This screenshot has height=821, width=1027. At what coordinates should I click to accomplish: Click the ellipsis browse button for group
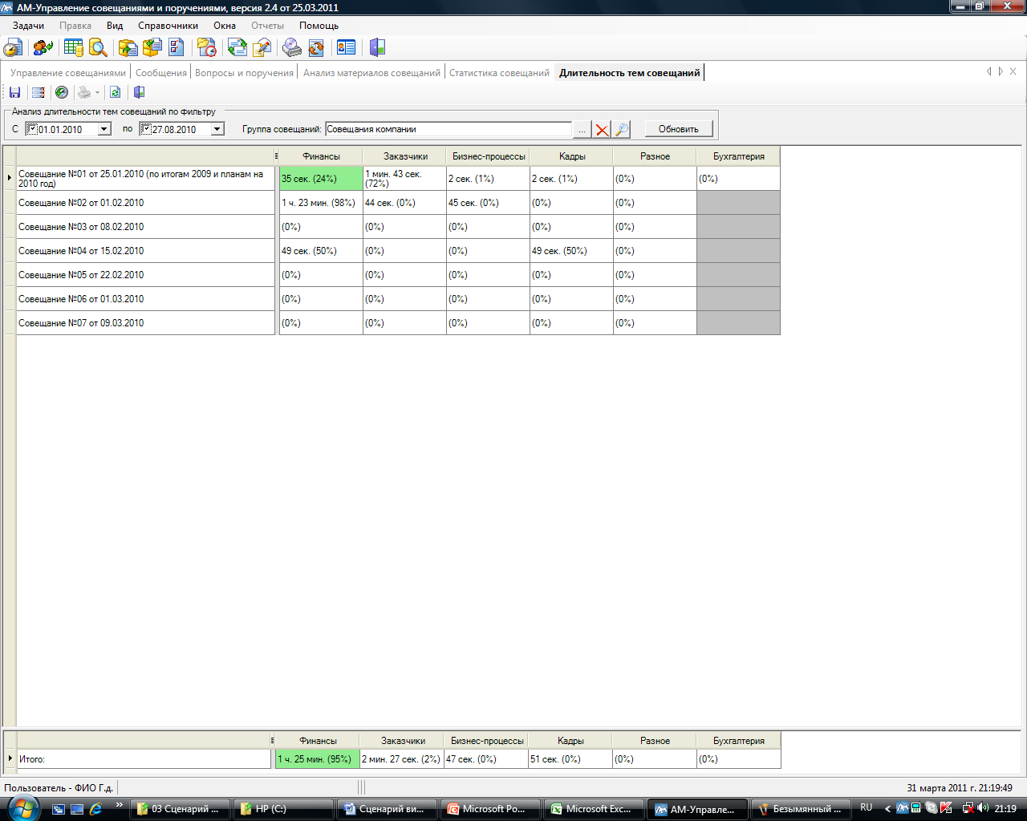pyautogui.click(x=583, y=129)
